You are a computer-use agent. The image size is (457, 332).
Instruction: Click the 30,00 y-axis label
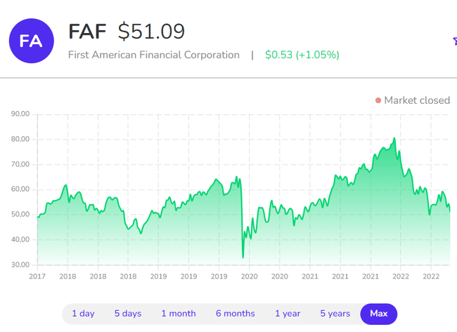pos(20,265)
